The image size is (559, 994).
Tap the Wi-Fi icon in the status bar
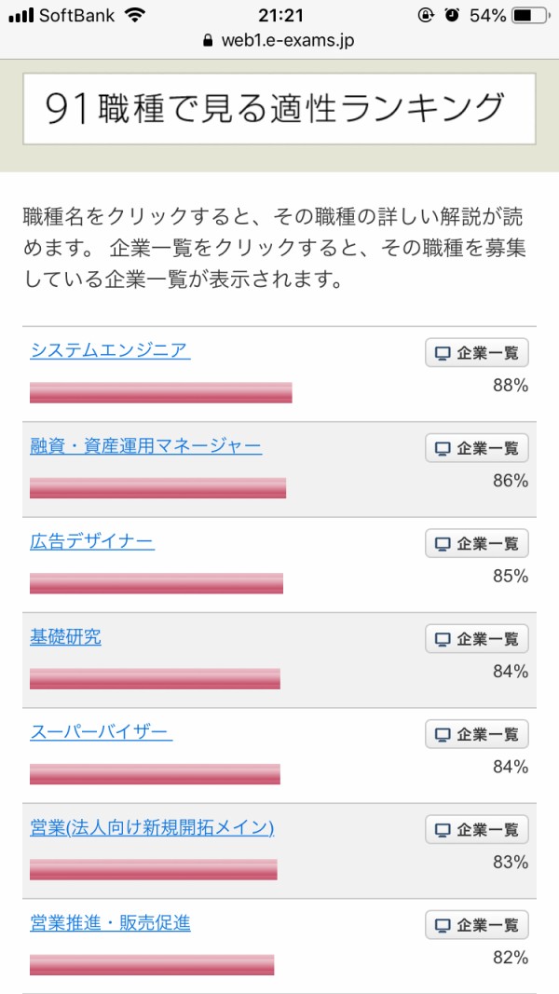[x=136, y=14]
